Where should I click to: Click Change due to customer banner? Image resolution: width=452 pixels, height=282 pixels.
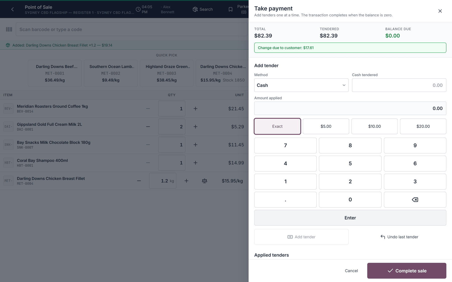350,48
